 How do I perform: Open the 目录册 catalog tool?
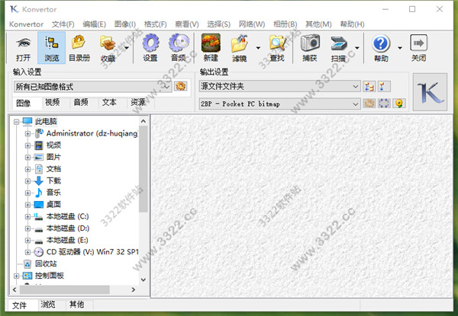pos(79,48)
